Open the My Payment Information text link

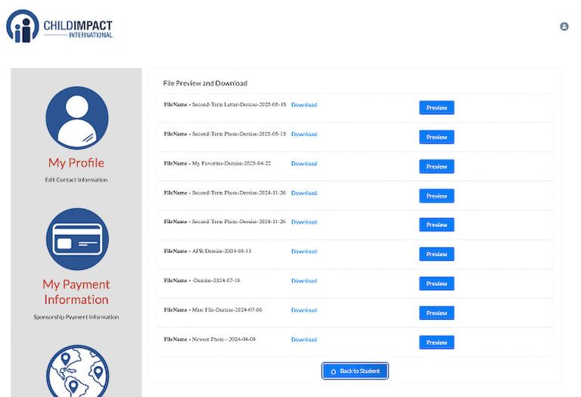click(76, 292)
